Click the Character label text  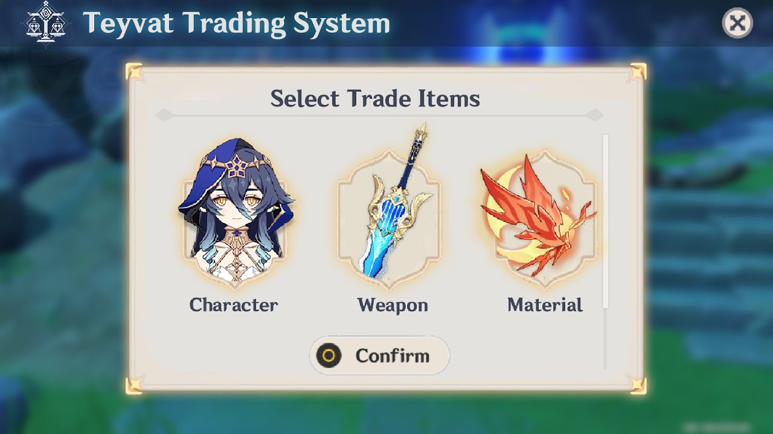point(234,305)
